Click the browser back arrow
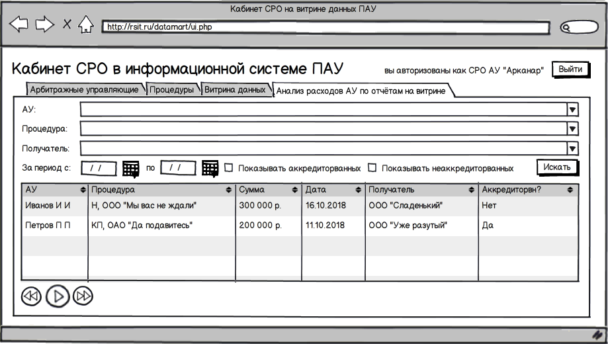 coord(19,25)
